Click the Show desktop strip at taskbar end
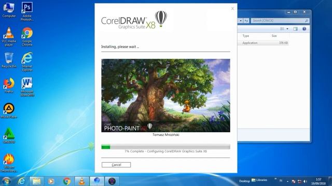332x186 pixels. pos(330,181)
